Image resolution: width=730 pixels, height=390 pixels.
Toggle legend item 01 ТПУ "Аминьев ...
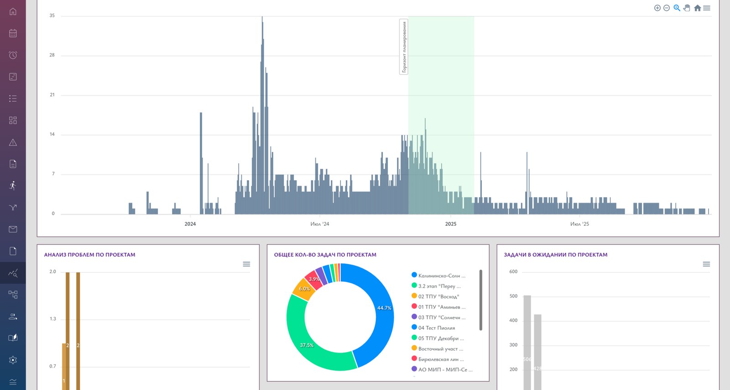tap(438, 307)
